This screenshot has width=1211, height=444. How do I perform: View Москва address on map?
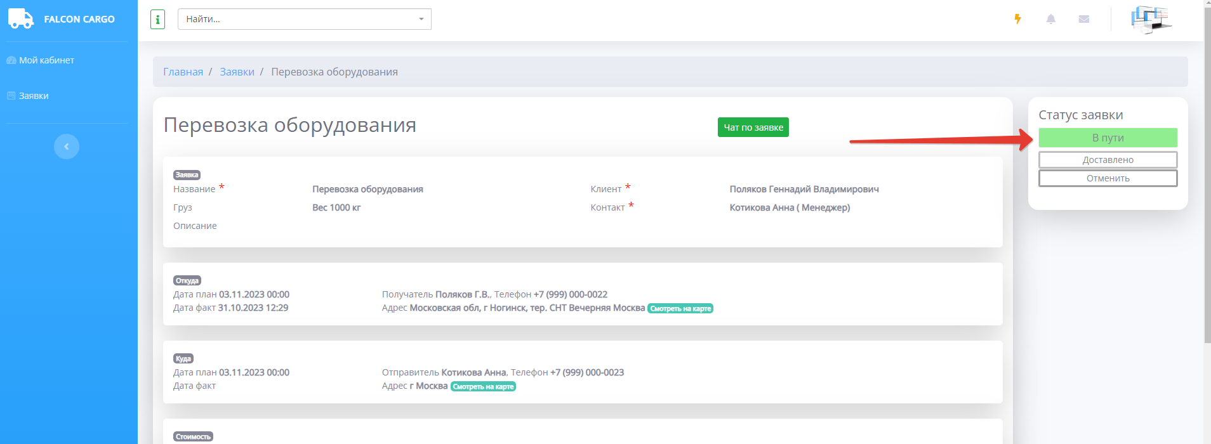pos(483,386)
